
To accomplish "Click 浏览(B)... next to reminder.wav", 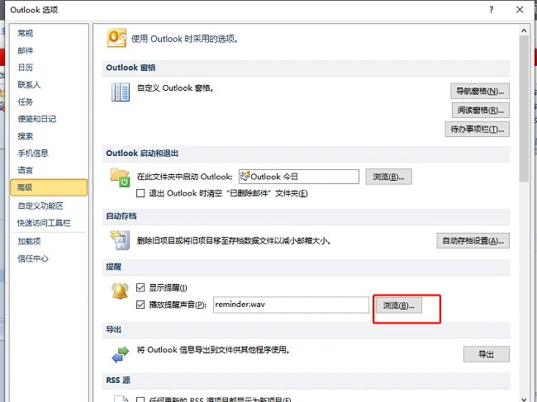I will click(x=399, y=305).
